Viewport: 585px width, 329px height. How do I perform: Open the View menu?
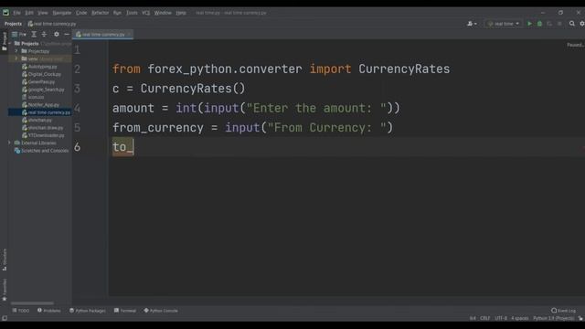click(x=43, y=13)
